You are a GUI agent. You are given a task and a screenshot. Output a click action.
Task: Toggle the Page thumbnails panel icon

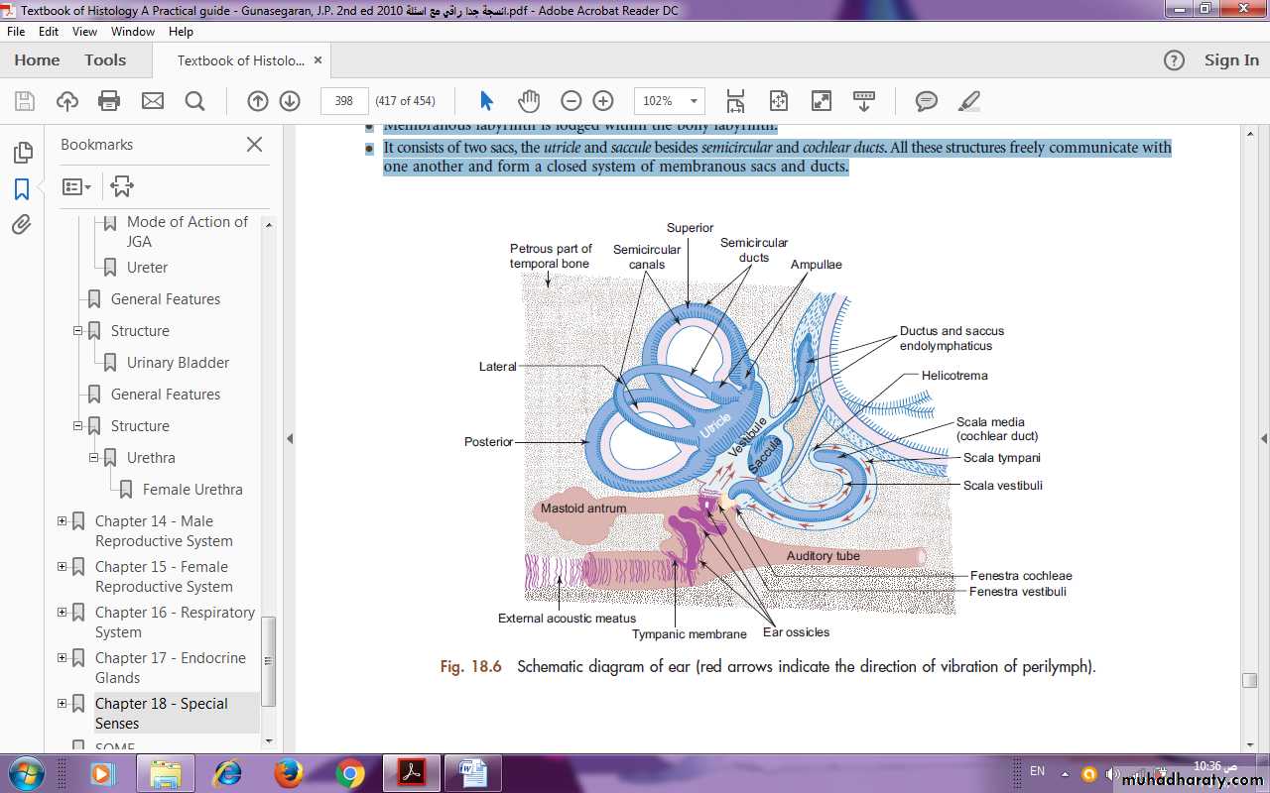pos(22,152)
